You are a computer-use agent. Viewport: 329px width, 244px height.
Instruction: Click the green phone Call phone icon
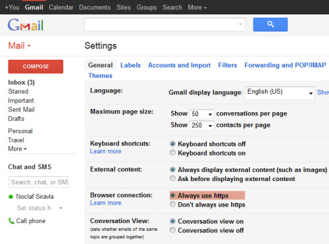coord(11,221)
